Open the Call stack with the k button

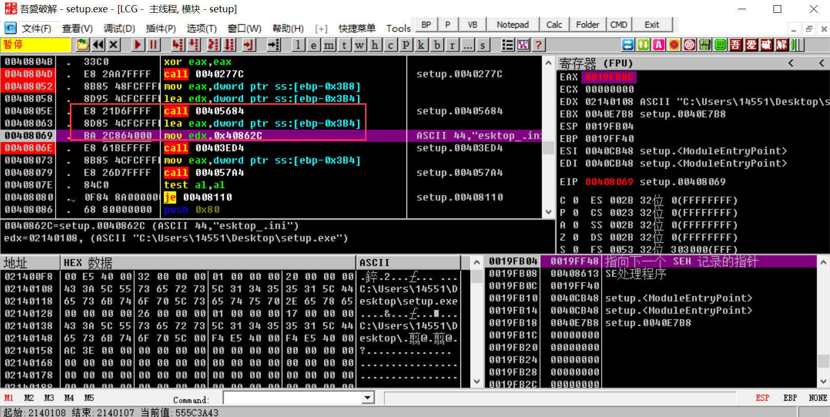coord(421,45)
